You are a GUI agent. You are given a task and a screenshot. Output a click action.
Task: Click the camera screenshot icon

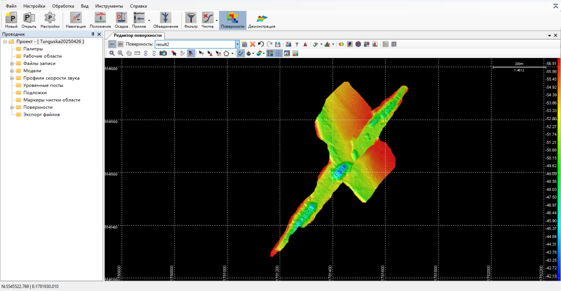(163, 53)
